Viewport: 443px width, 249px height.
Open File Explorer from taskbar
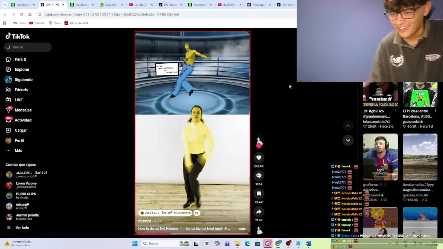point(237,244)
